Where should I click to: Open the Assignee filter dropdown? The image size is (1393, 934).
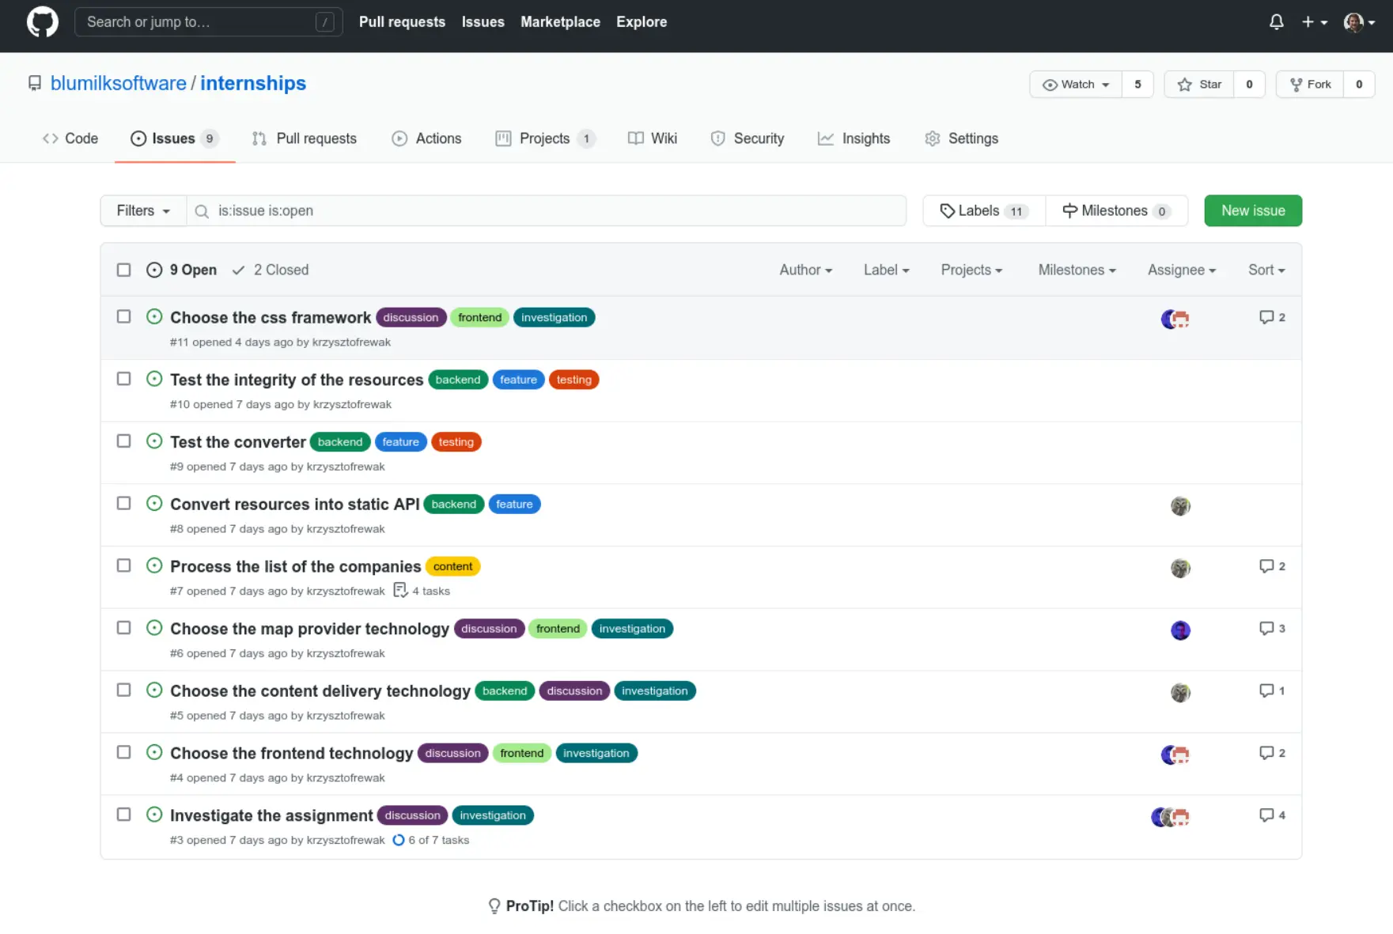(1181, 270)
